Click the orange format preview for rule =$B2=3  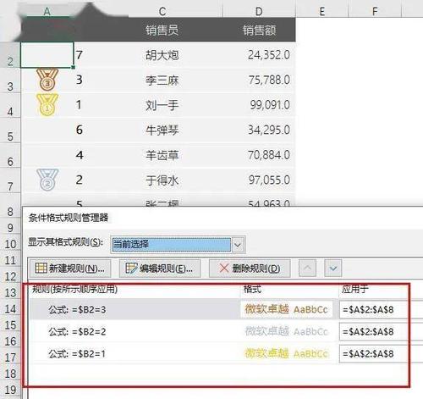[x=286, y=309]
